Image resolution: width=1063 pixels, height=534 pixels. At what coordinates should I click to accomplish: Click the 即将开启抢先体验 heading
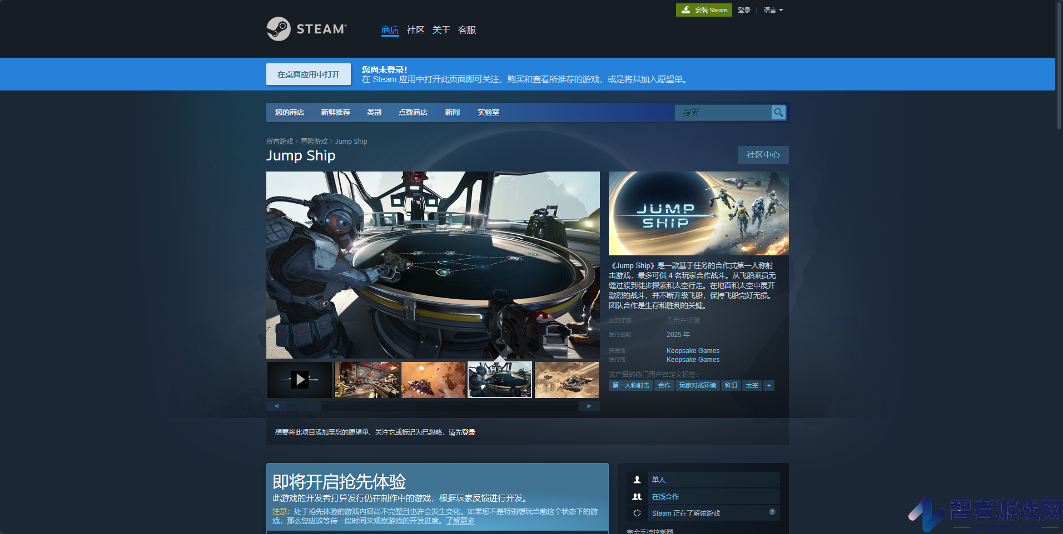click(x=339, y=481)
